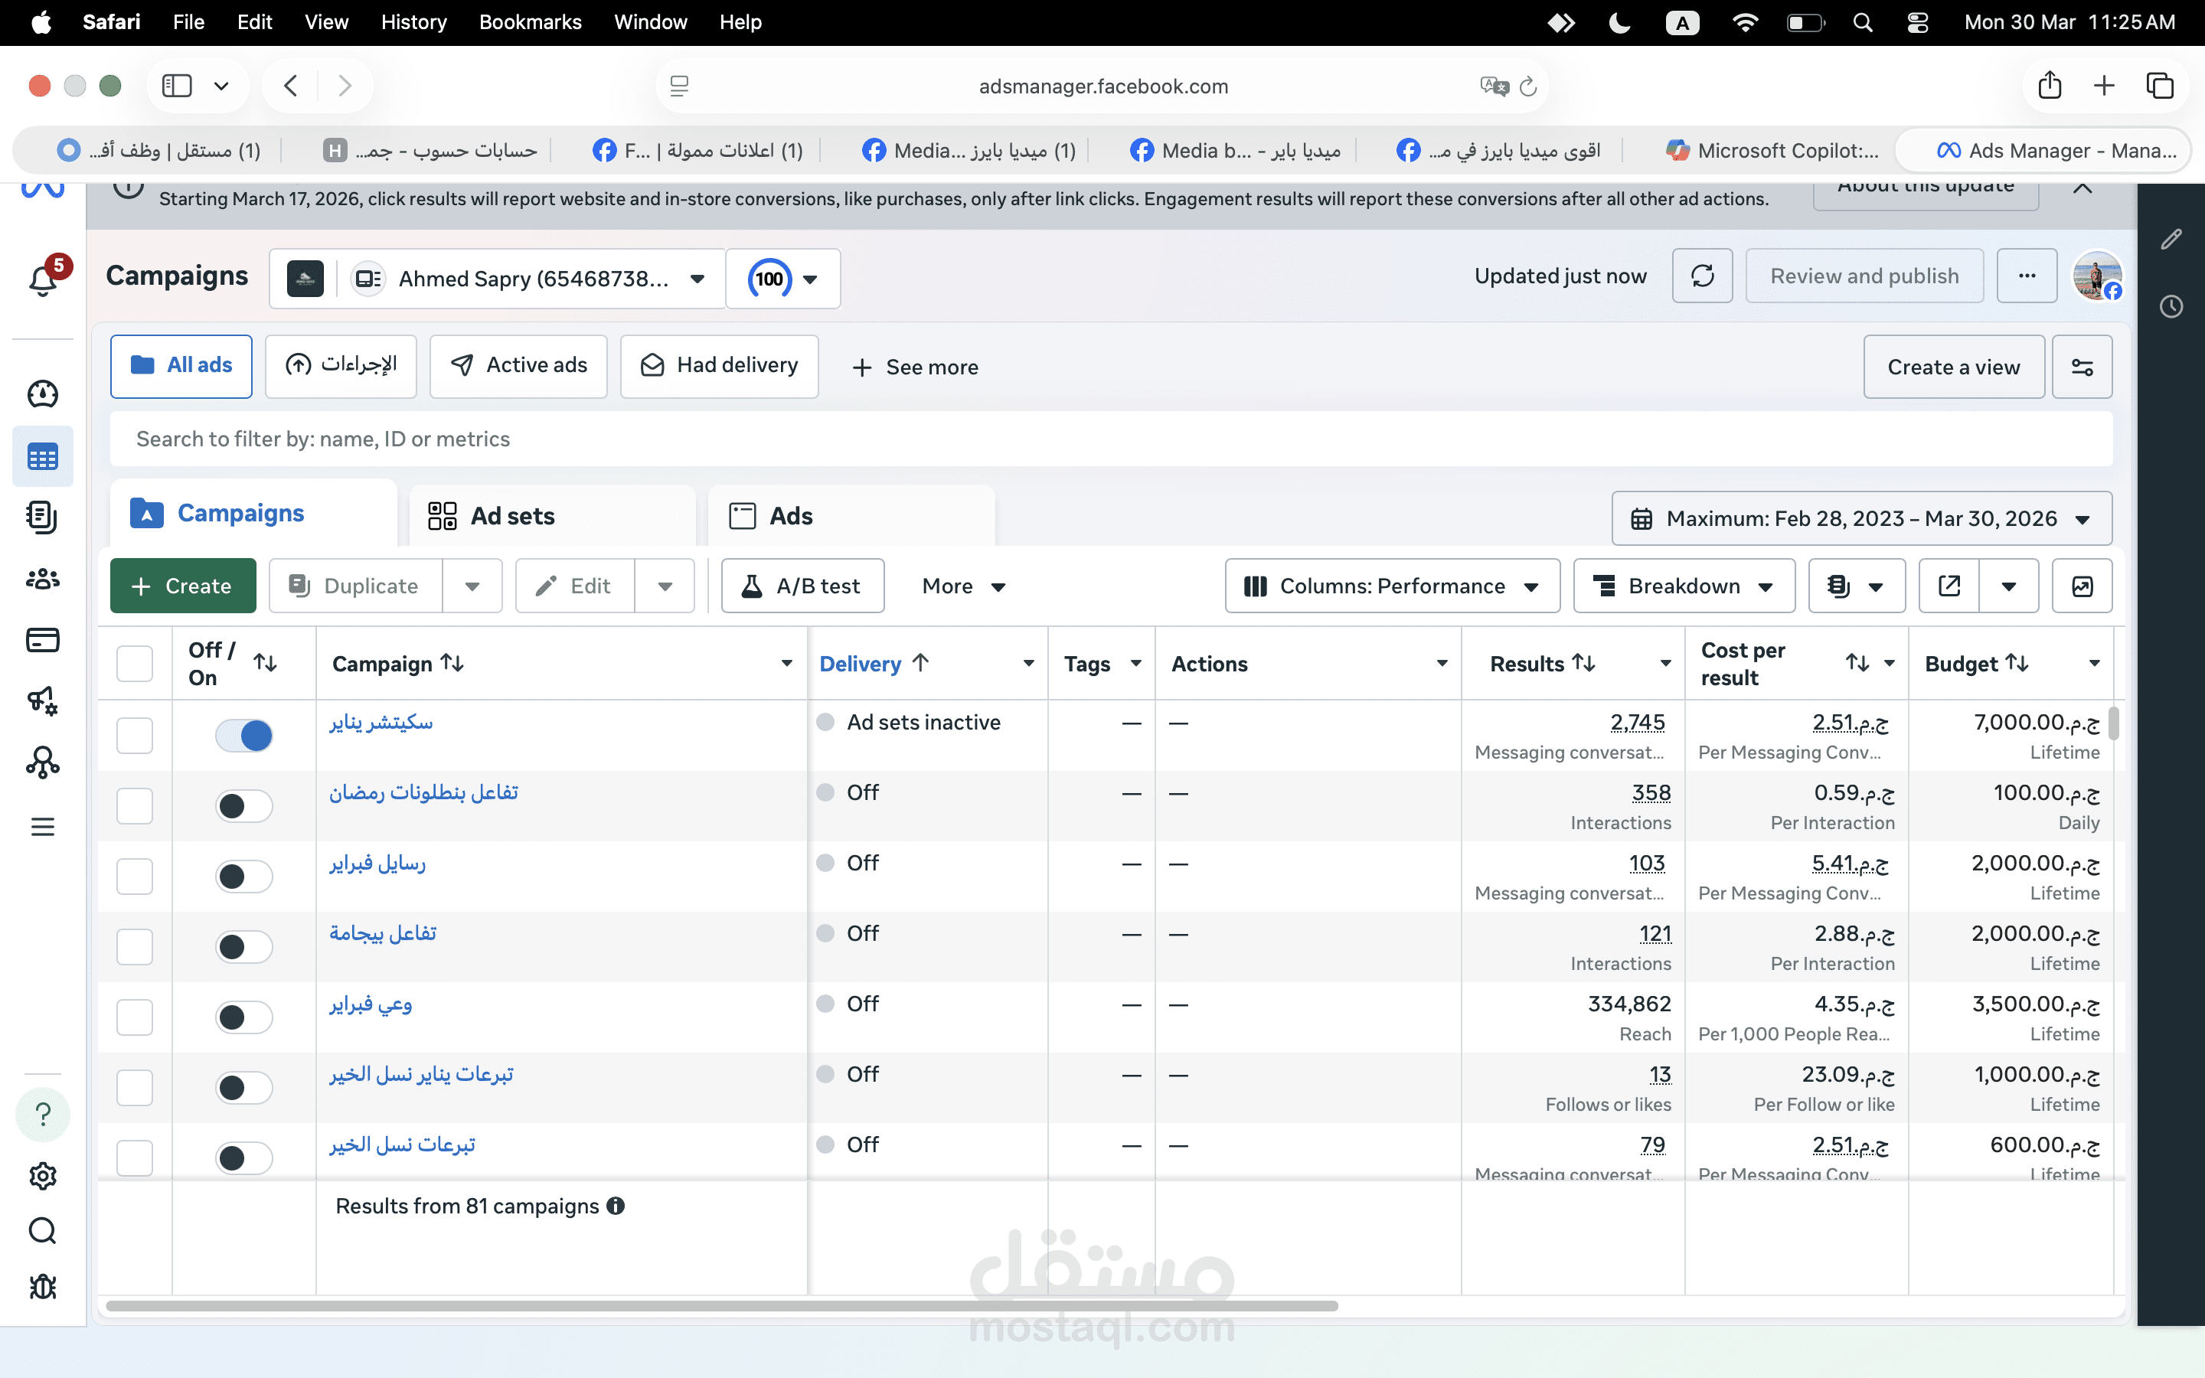
Task: Tick checkbox for تبرعات يناير نسل الخير row
Action: click(135, 1087)
